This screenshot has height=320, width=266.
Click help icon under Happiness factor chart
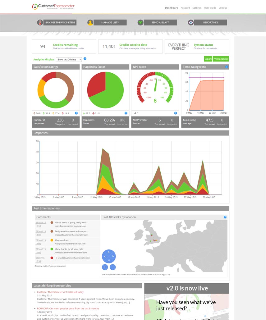pyautogui.click(x=126, y=113)
